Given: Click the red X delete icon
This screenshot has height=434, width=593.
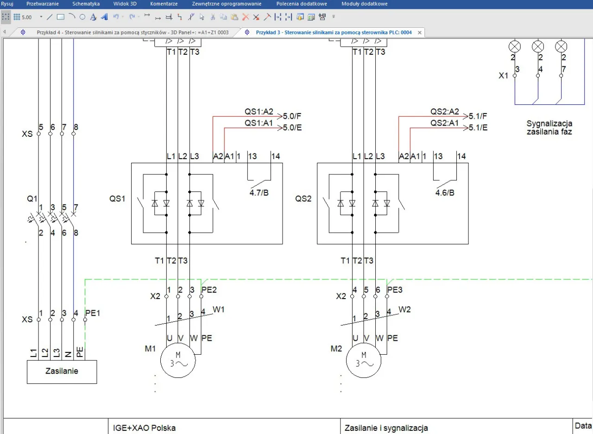Looking at the screenshot, I should (246, 17).
